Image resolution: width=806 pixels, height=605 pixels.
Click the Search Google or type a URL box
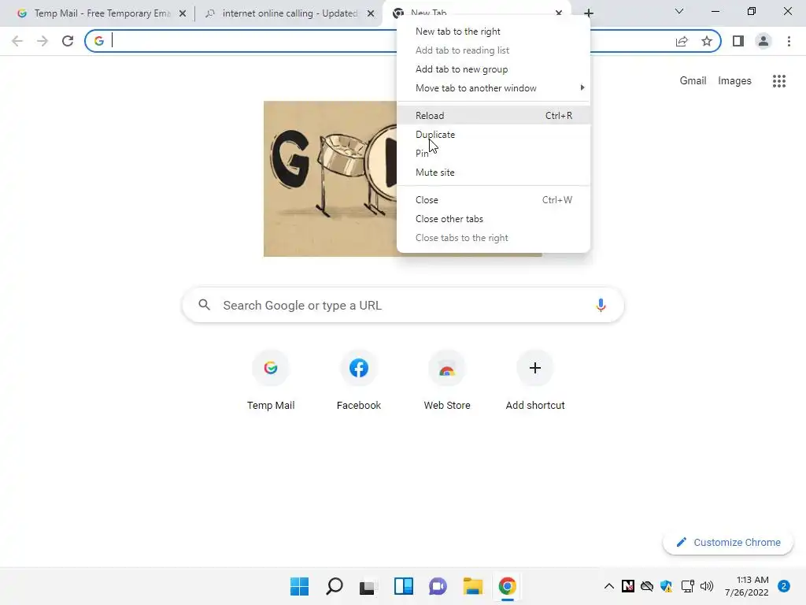click(x=403, y=305)
